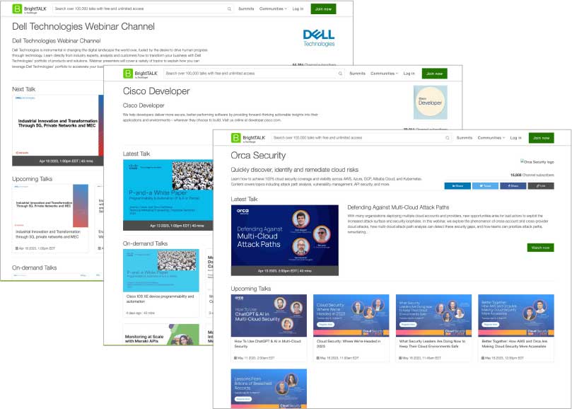Select Summits in the Dell page navigation

(247, 9)
